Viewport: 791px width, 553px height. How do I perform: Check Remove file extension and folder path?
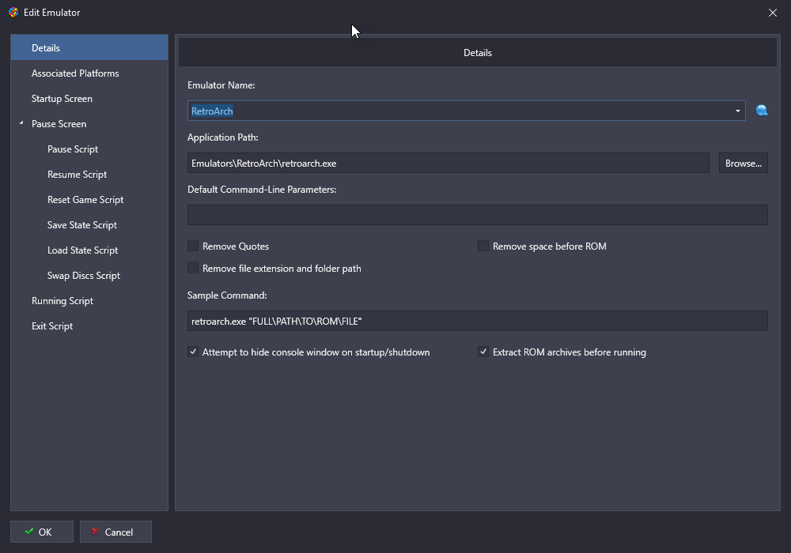[x=193, y=268]
